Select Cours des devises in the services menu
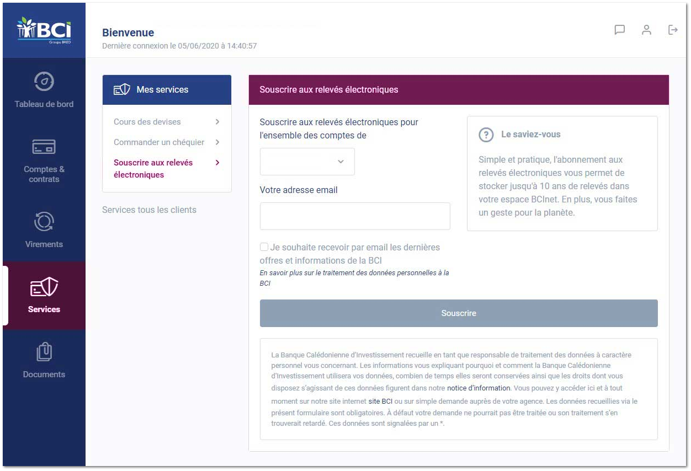This screenshot has width=691, height=471. coord(147,122)
